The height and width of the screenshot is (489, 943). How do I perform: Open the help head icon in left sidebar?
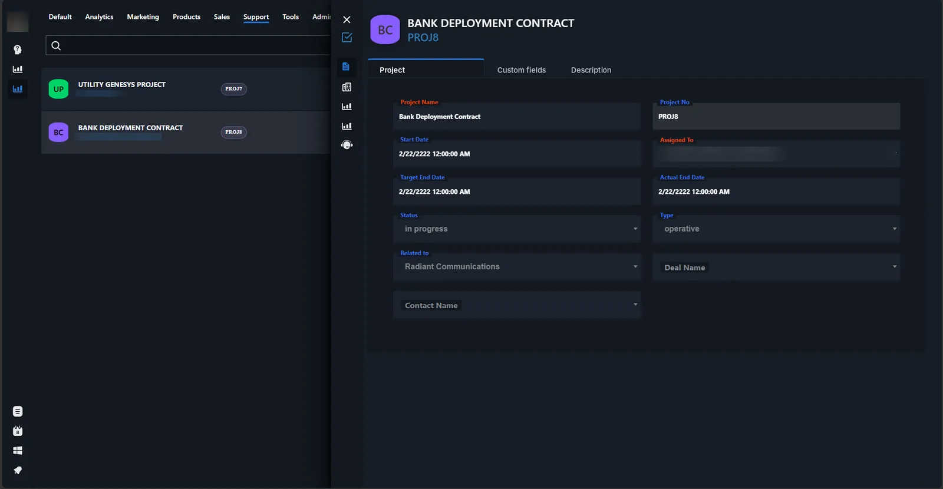click(18, 49)
